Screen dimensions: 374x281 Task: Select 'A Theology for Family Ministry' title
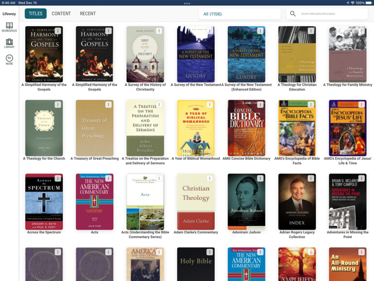[x=347, y=85]
